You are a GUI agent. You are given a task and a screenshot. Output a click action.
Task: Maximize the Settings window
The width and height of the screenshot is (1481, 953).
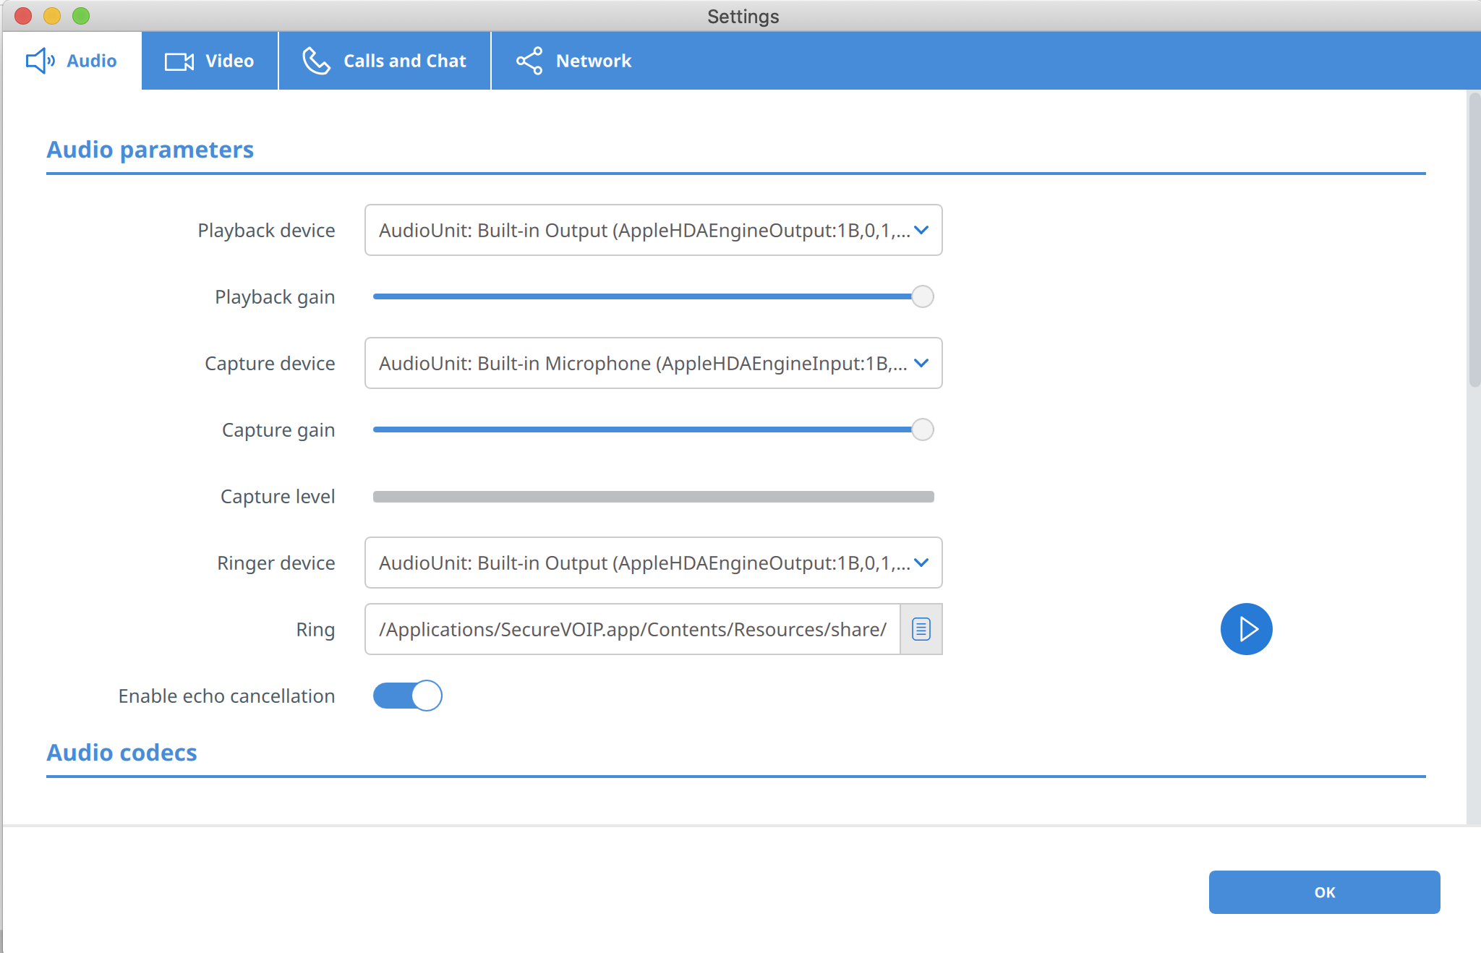pyautogui.click(x=81, y=16)
